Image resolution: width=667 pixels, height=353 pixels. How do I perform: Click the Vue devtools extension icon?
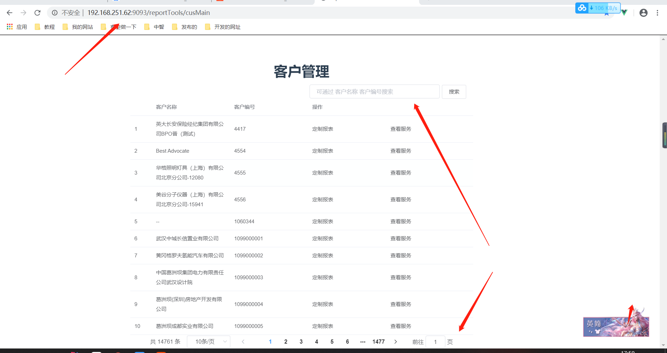tap(624, 13)
